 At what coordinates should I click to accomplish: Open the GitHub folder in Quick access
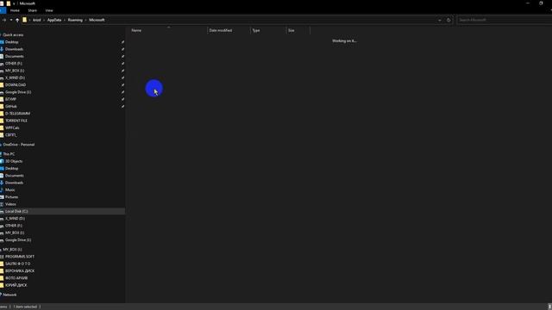(11, 106)
